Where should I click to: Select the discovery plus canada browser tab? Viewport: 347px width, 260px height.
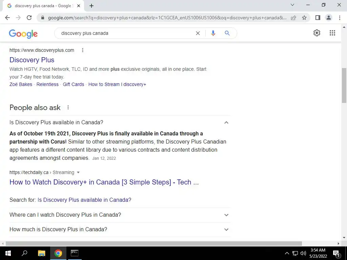point(43,6)
